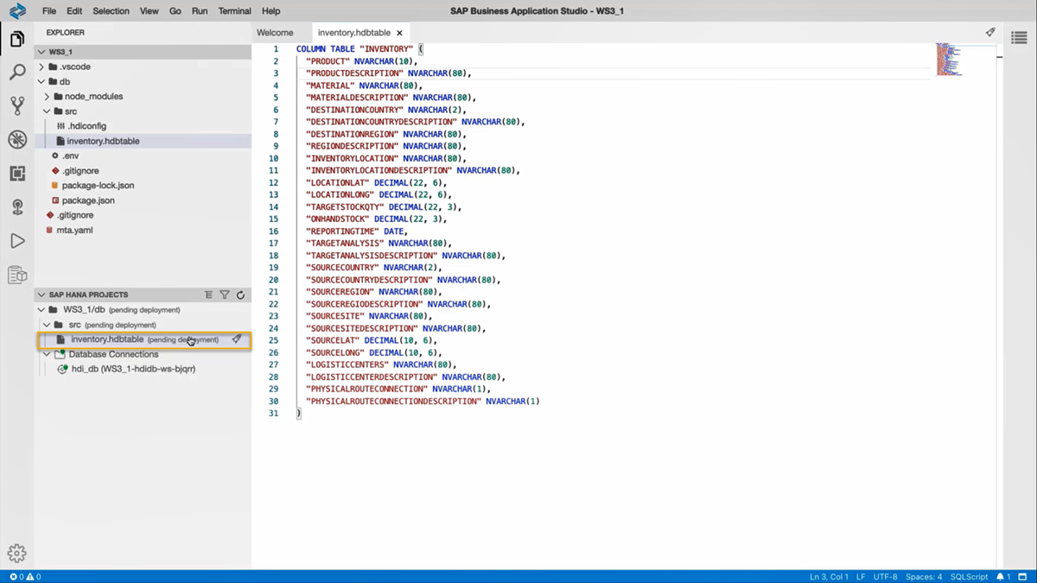
Task: Change the Spaces: 4 indentation setting
Action: pyautogui.click(x=924, y=577)
